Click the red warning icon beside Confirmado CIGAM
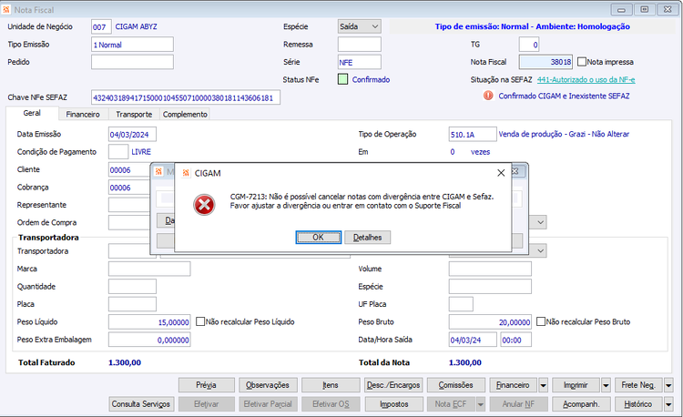This screenshot has height=417, width=683. point(488,96)
